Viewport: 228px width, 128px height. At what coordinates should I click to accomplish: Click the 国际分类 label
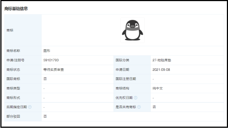tap(122, 60)
